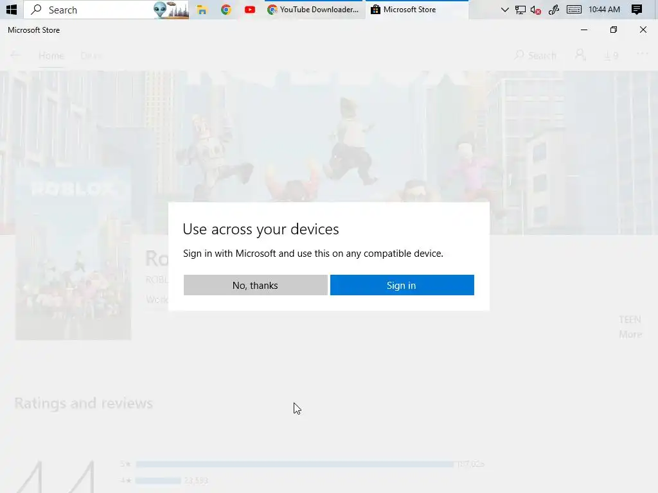Image resolution: width=658 pixels, height=493 pixels.
Task: Click the Sign in button
Action: tap(402, 285)
